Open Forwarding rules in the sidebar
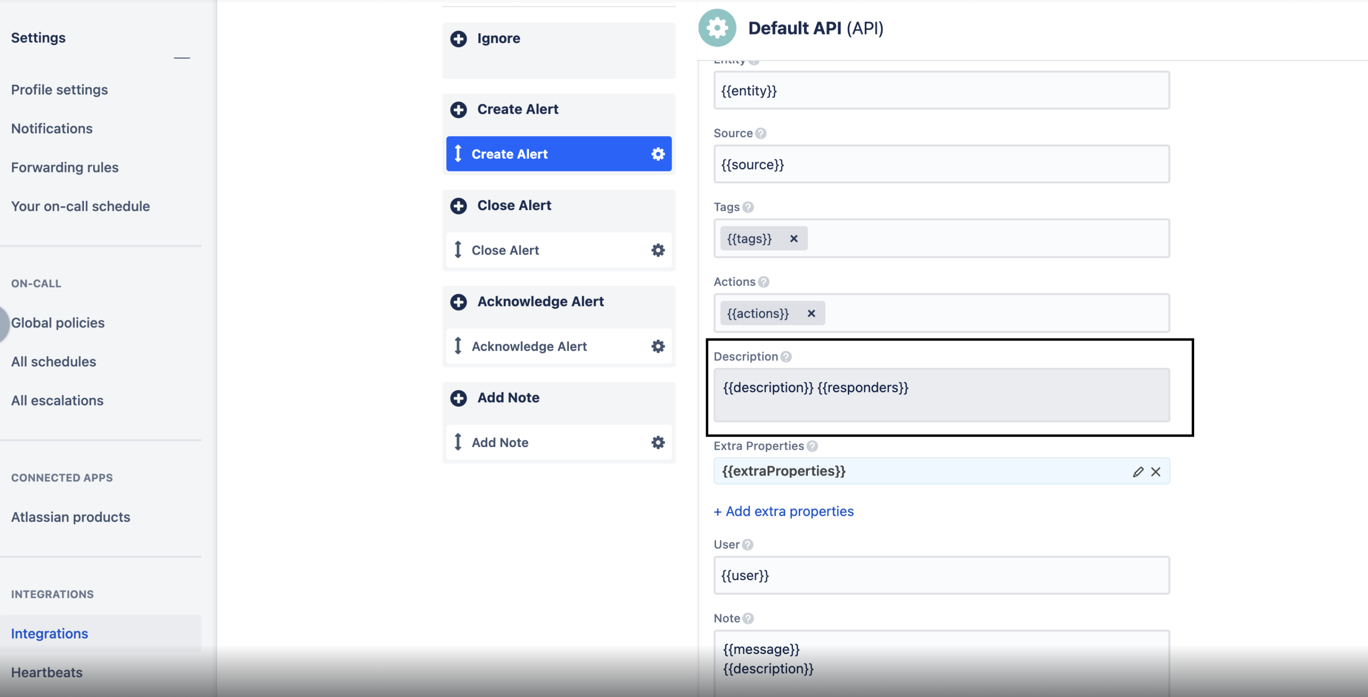Viewport: 1368px width, 697px height. point(65,167)
